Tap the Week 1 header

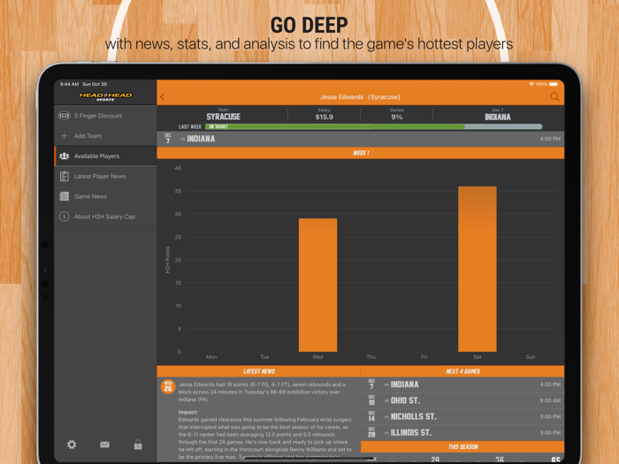[361, 153]
